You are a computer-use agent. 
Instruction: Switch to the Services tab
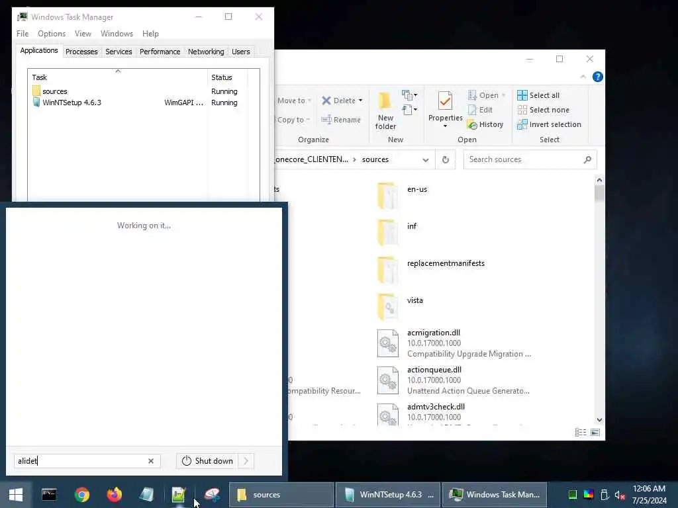click(x=119, y=52)
